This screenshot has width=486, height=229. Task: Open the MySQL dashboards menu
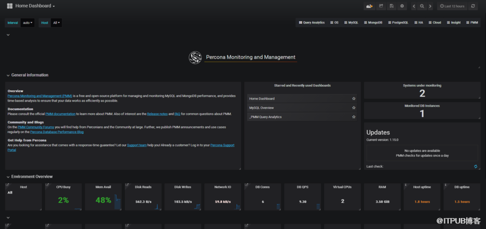(x=351, y=22)
